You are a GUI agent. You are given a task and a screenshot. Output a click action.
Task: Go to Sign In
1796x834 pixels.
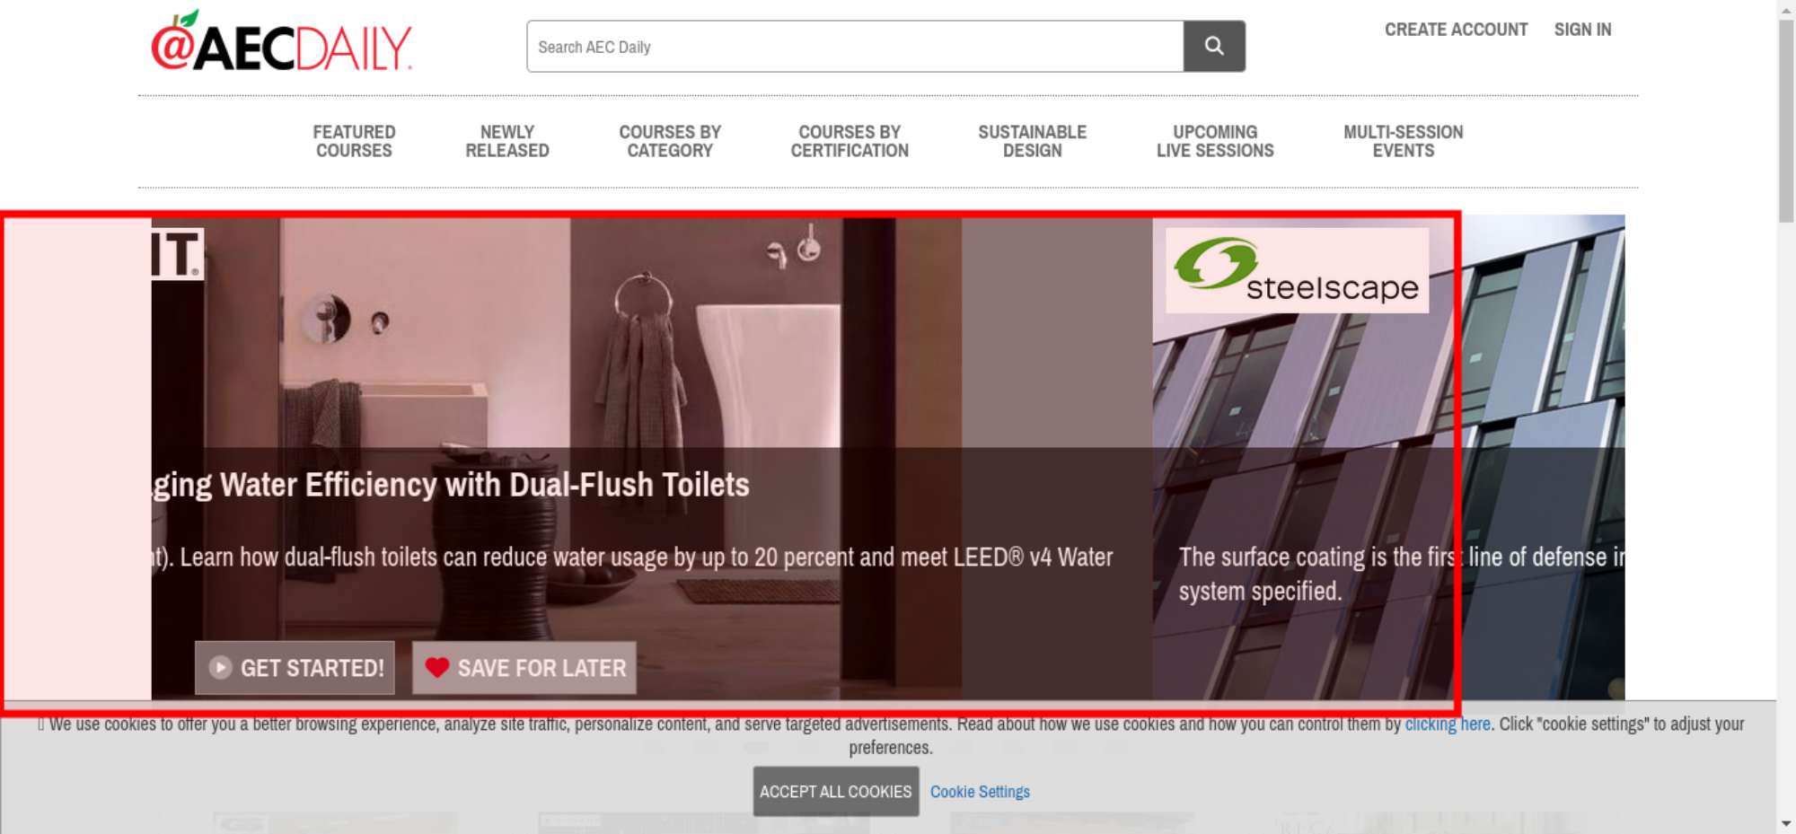[1582, 30]
